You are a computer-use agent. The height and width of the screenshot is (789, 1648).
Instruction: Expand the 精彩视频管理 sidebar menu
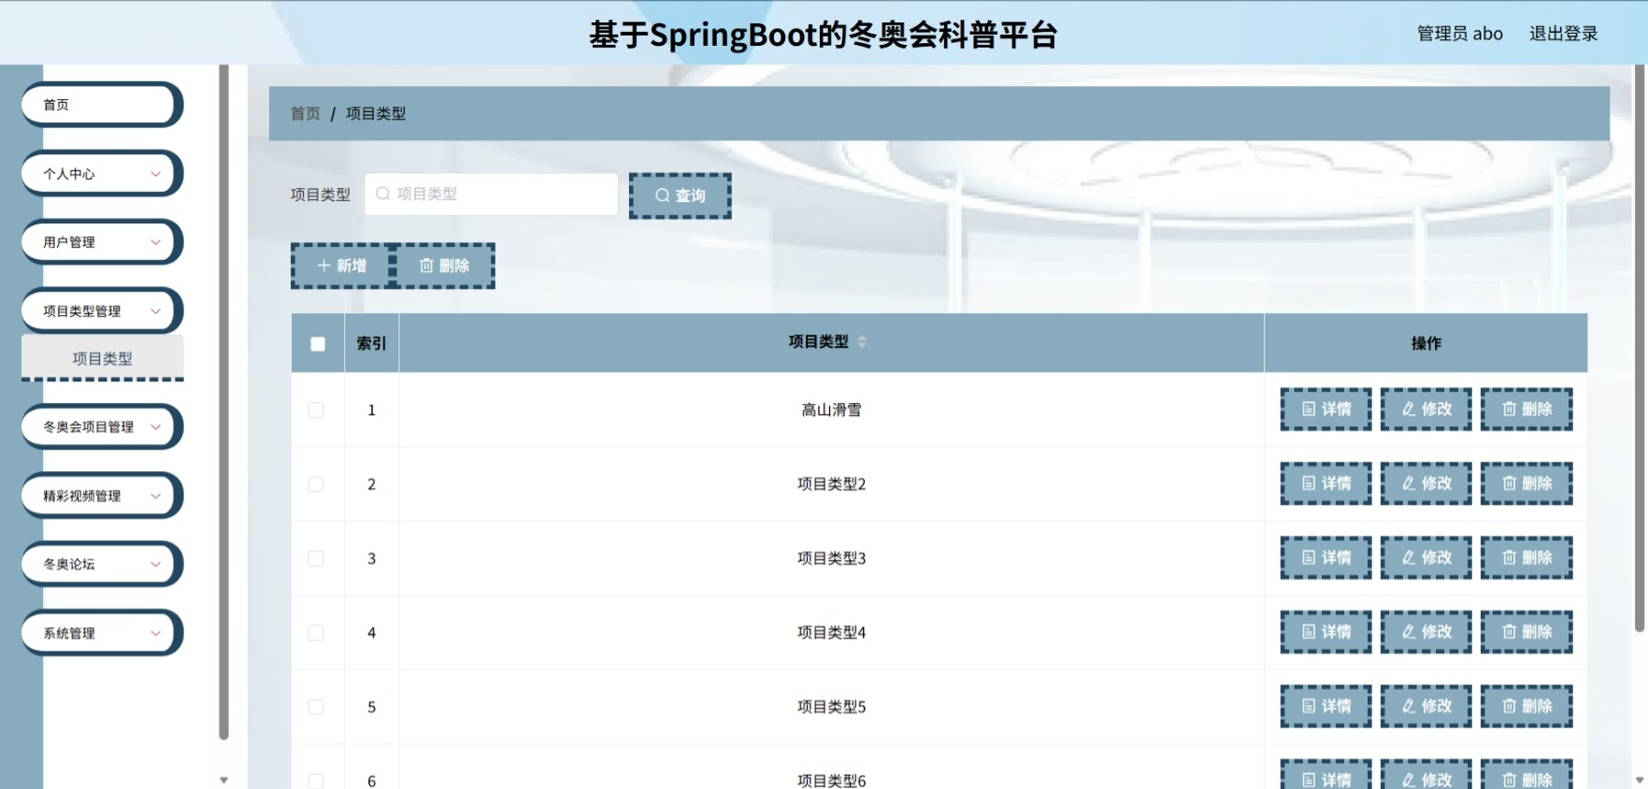coord(101,495)
